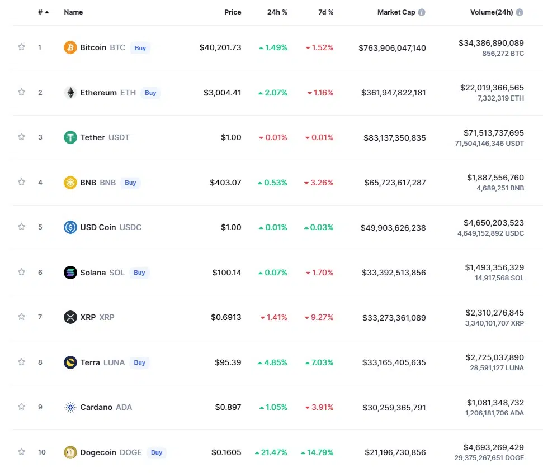Click the Tether coin logo

(70, 137)
